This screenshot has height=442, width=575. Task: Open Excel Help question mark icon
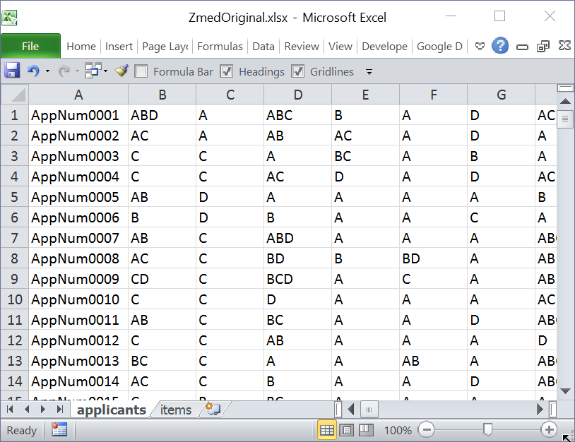coord(500,46)
